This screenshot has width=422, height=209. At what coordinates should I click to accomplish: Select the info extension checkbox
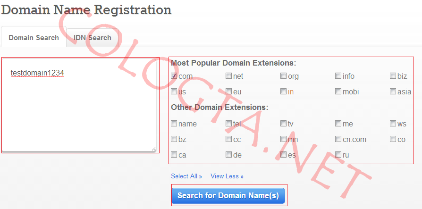click(338, 76)
